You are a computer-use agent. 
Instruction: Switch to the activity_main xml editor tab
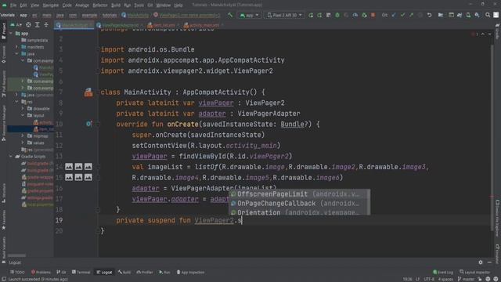click(204, 25)
